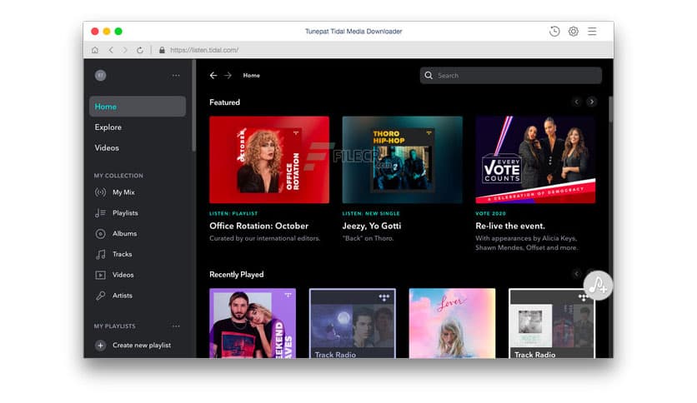Click the Featured section heading

(x=224, y=102)
